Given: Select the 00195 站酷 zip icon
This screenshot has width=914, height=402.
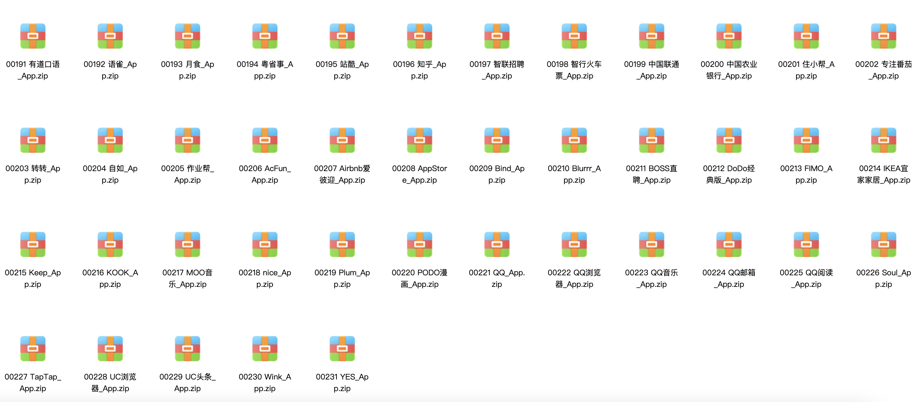Looking at the screenshot, I should (342, 36).
